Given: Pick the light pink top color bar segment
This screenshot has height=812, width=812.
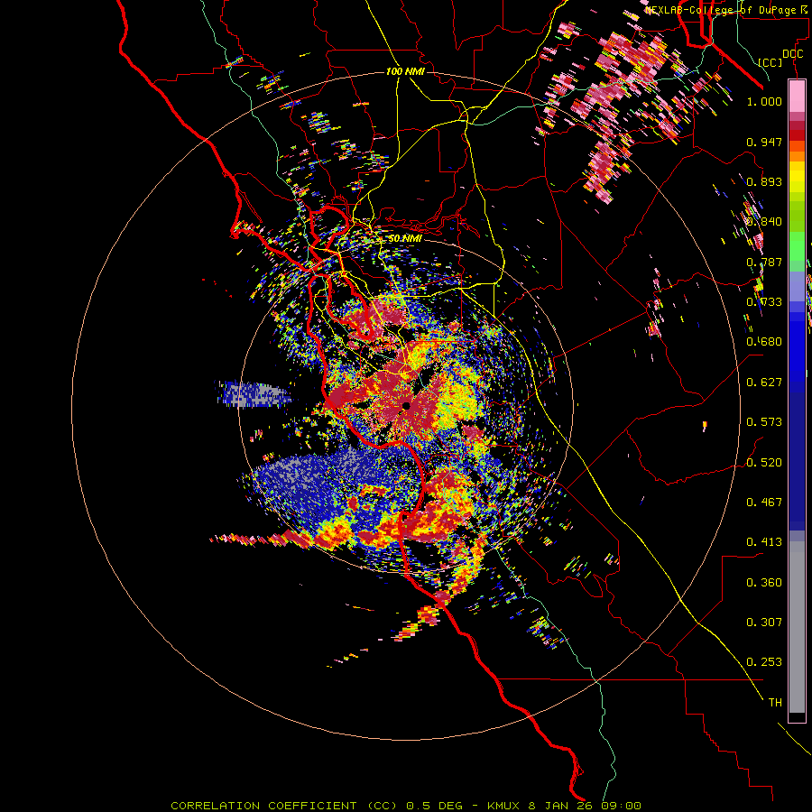Looking at the screenshot, I should point(797,97).
